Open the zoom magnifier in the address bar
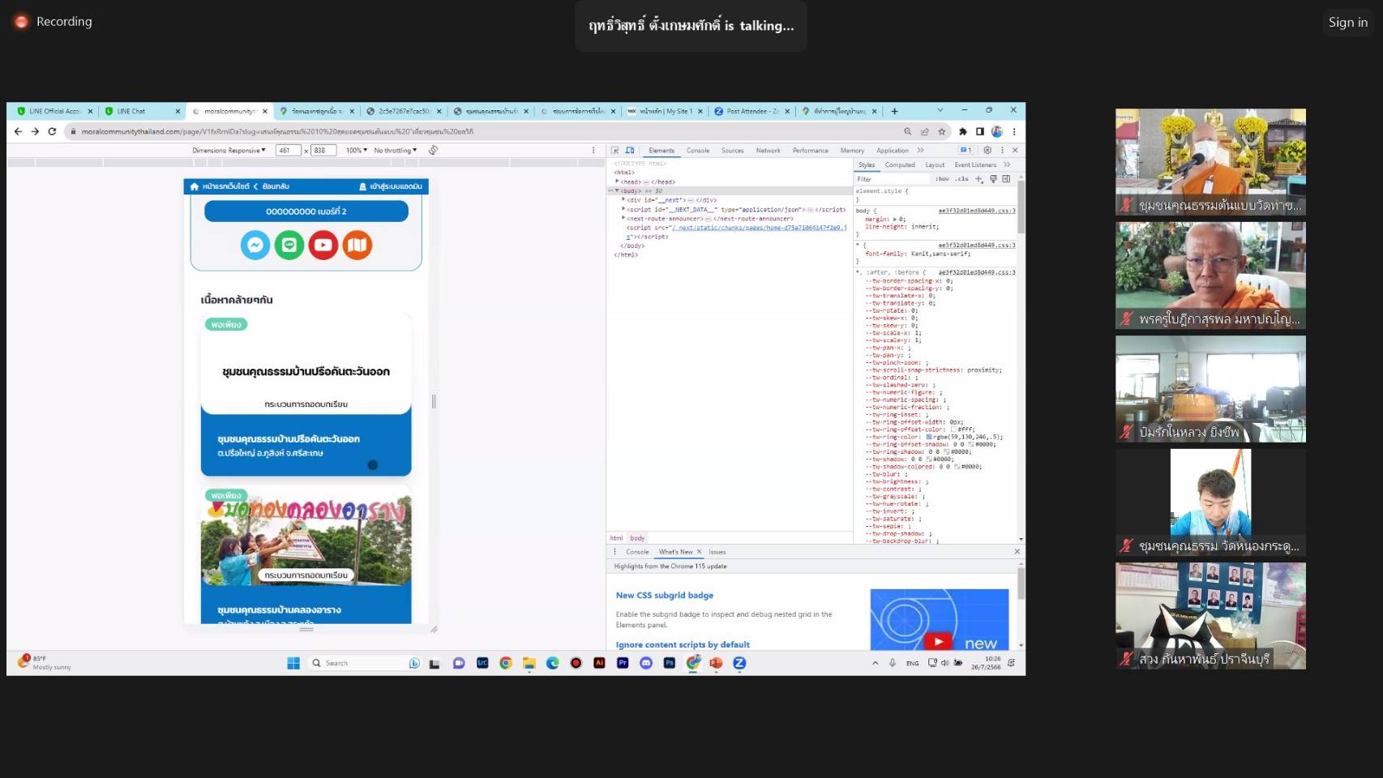Image resolution: width=1383 pixels, height=778 pixels. tap(907, 131)
